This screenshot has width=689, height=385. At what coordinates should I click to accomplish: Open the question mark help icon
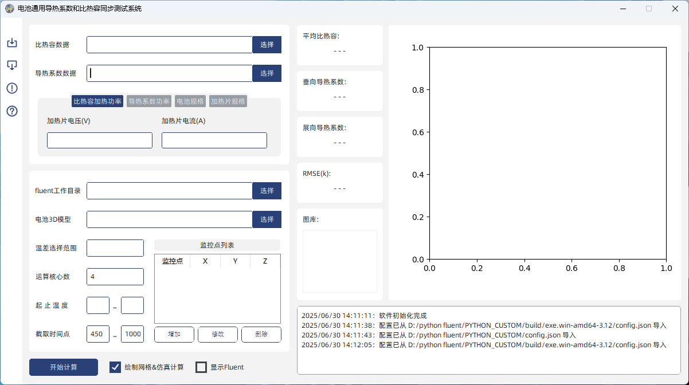(x=12, y=111)
